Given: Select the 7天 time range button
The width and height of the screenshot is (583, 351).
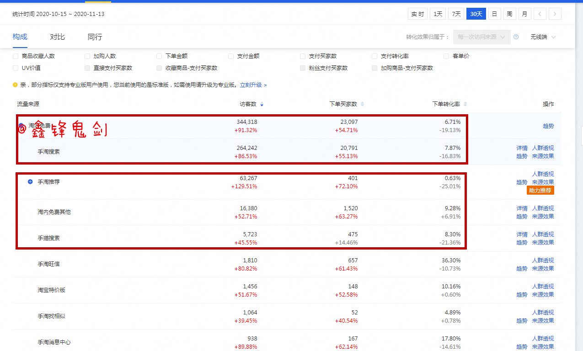Looking at the screenshot, I should [456, 14].
